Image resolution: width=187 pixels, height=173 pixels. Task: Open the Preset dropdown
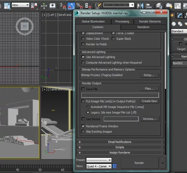[x=99, y=160]
